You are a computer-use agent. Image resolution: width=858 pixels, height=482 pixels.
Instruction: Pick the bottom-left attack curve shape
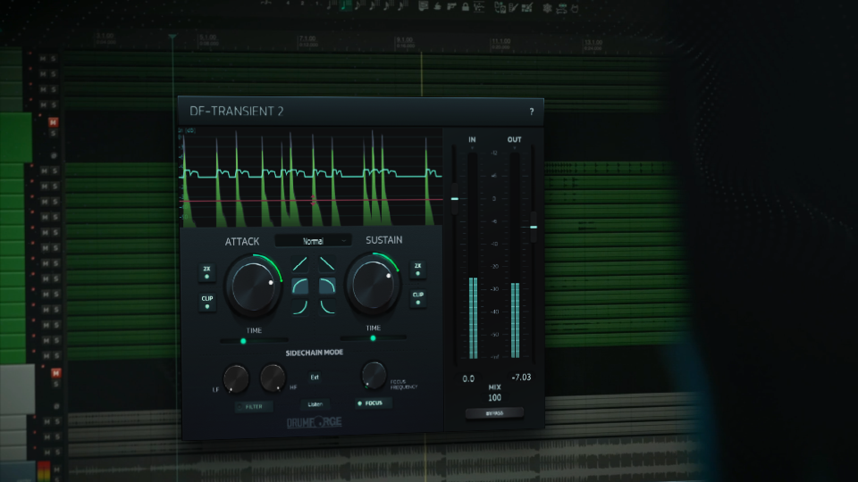[x=301, y=307]
